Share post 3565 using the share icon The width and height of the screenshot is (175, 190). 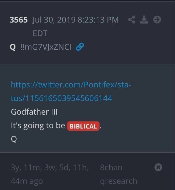pyautogui.click(x=132, y=20)
